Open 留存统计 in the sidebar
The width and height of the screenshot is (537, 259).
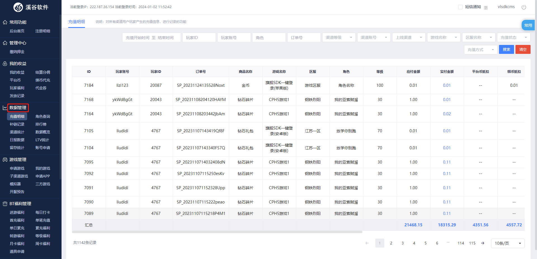tap(17, 148)
